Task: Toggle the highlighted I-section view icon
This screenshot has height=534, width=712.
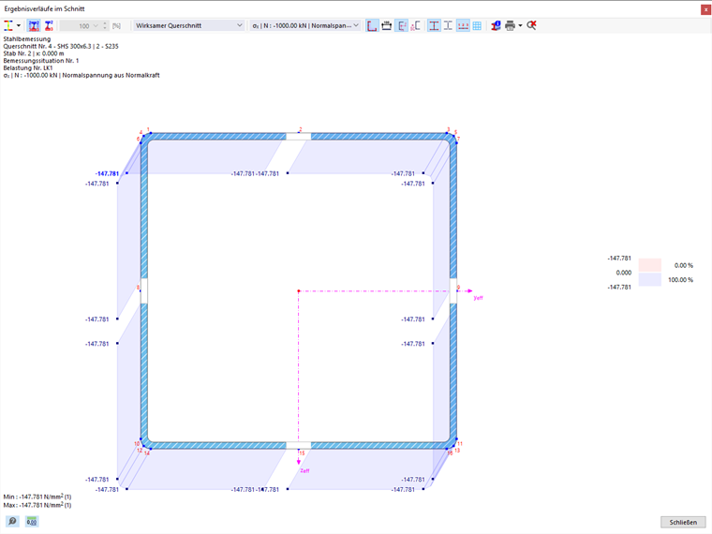Action: (x=434, y=26)
